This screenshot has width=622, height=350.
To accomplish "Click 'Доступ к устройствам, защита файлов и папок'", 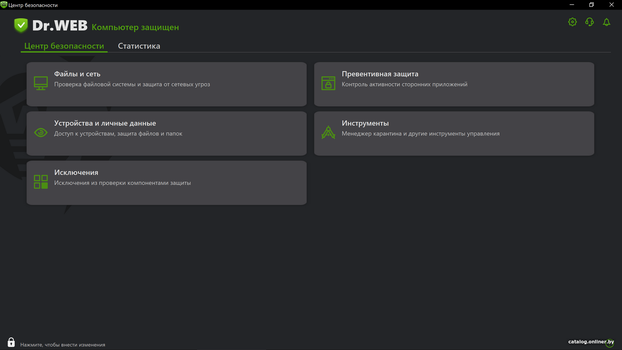I will click(118, 134).
